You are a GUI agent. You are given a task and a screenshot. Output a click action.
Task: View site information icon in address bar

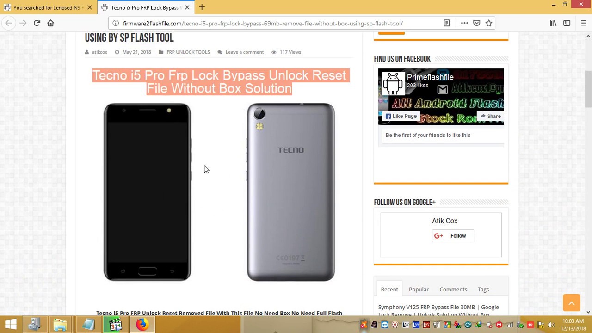(x=116, y=23)
